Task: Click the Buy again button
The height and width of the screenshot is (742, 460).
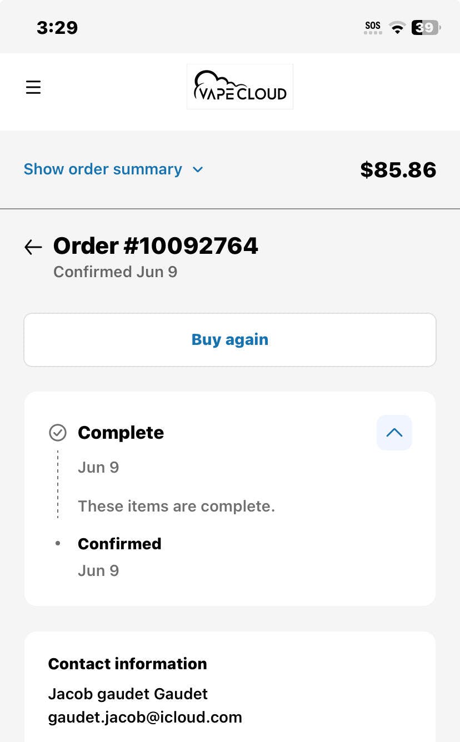Action: (x=230, y=340)
